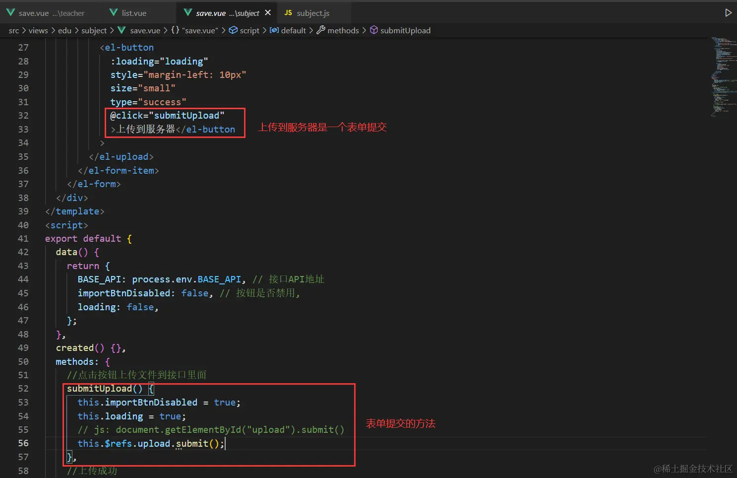Click the wrench icon beside methods breadcrumb
Image resolution: width=737 pixels, height=478 pixels.
click(321, 30)
